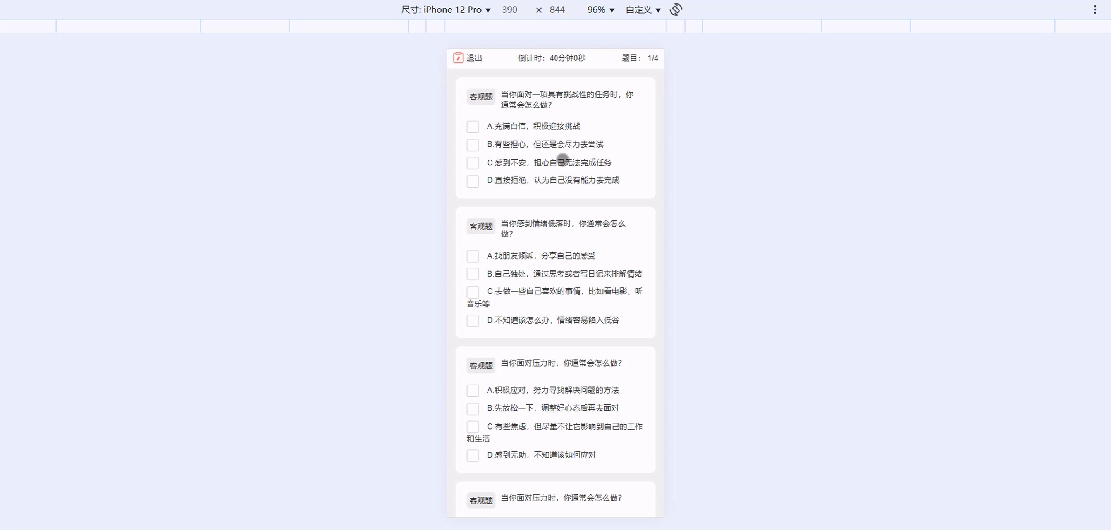This screenshot has width=1111, height=530.
Task: Open the 96% zoom dropdown
Action: point(600,9)
